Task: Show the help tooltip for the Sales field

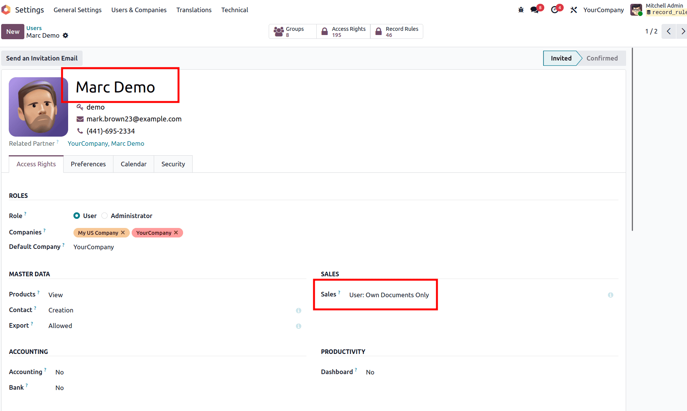Action: (x=339, y=292)
